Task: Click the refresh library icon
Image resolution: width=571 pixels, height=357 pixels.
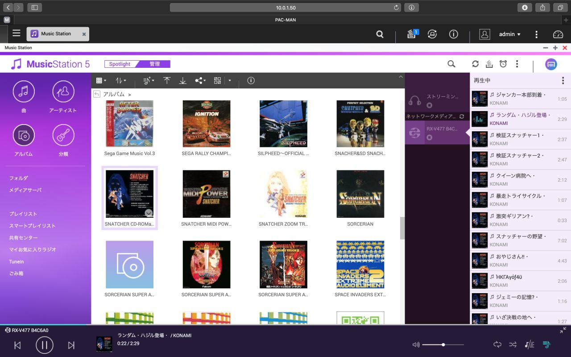Action: [475, 64]
